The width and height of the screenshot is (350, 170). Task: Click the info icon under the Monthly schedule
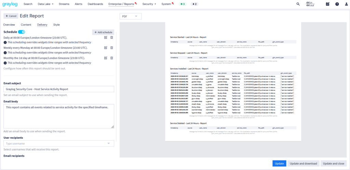point(5,63)
